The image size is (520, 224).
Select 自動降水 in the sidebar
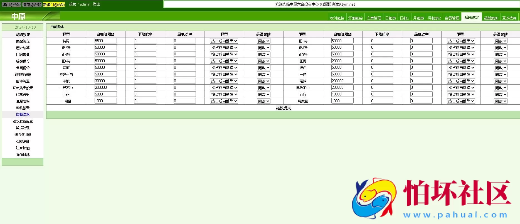(23, 115)
